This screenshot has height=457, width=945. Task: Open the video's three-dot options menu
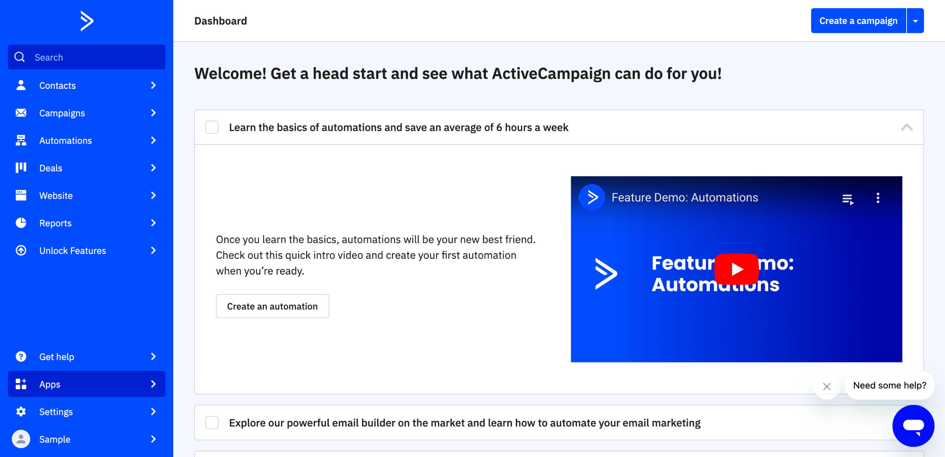click(878, 198)
